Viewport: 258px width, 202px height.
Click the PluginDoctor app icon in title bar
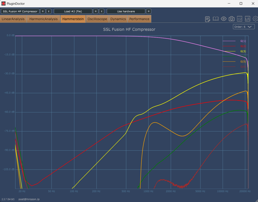tap(4, 4)
